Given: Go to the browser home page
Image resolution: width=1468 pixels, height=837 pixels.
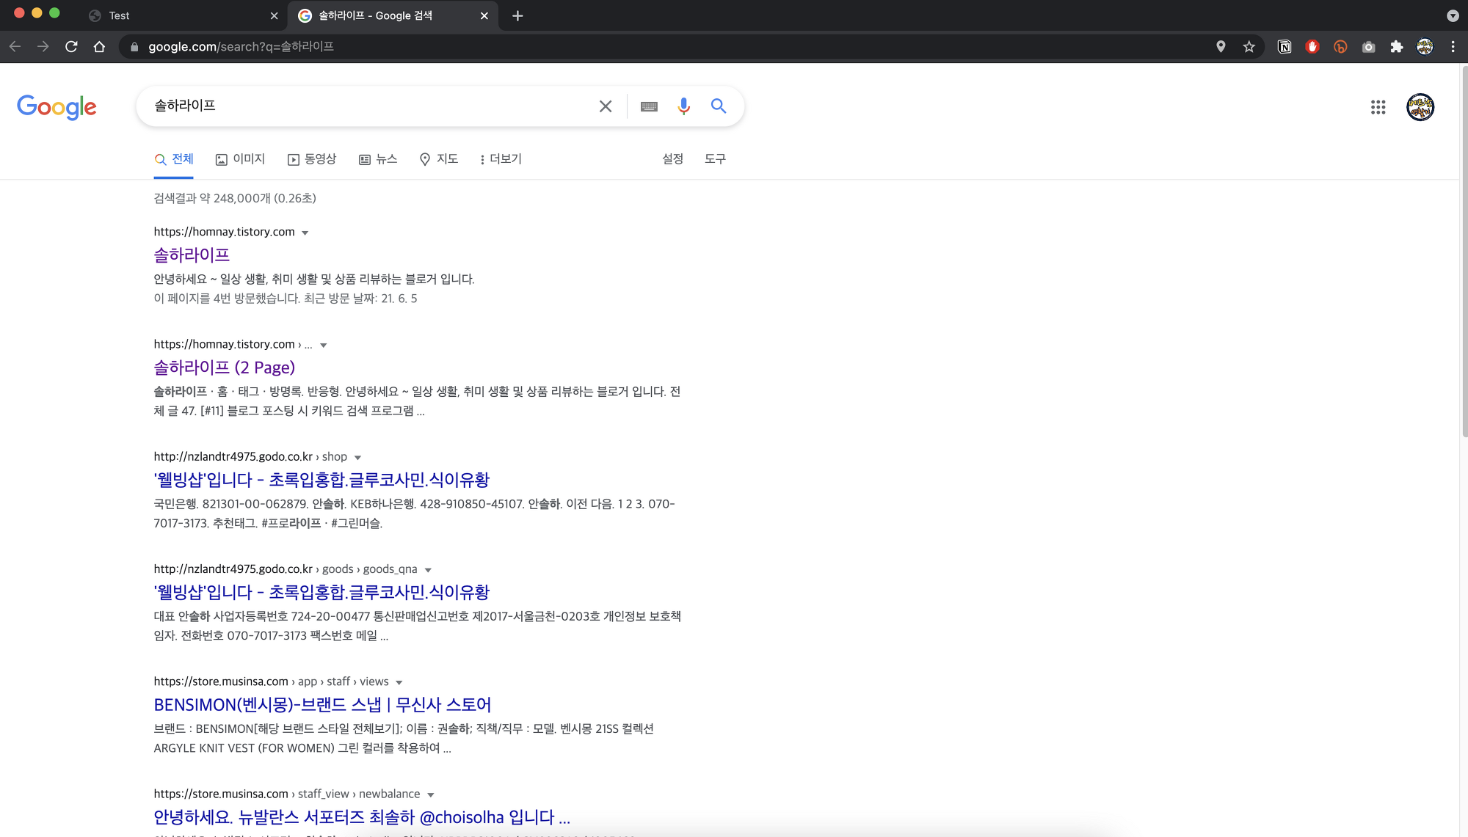Looking at the screenshot, I should pyautogui.click(x=99, y=47).
